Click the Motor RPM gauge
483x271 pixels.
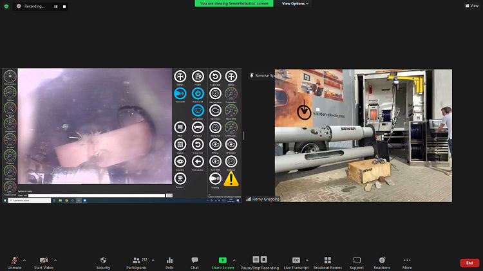click(231, 110)
